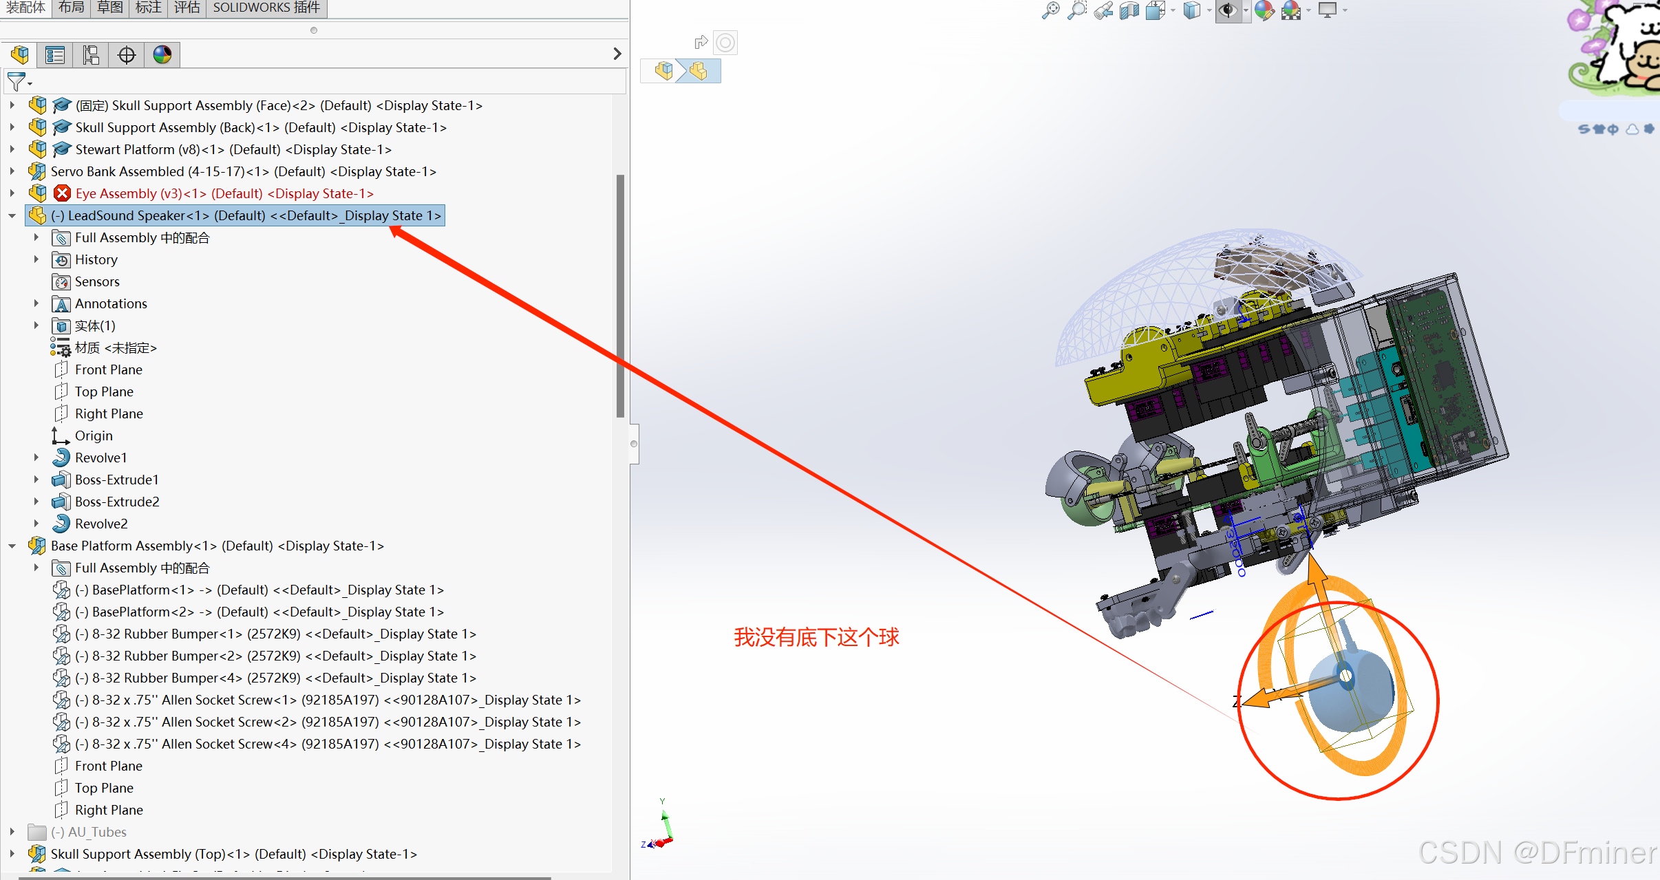Activate the Section View tool
Screen dimensions: 1660x880
point(1129,10)
